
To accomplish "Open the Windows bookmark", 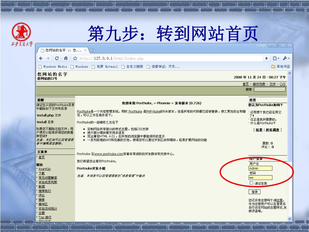I will tap(79, 67).
